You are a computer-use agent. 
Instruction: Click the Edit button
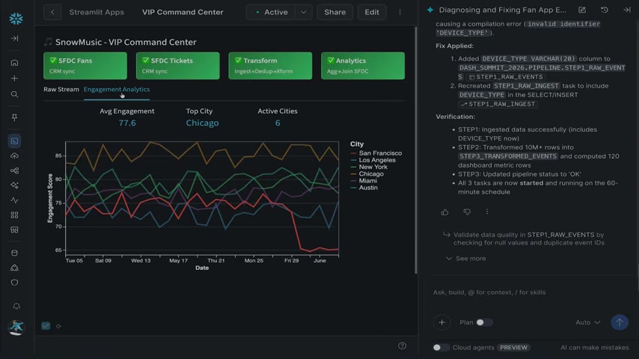[x=372, y=12]
